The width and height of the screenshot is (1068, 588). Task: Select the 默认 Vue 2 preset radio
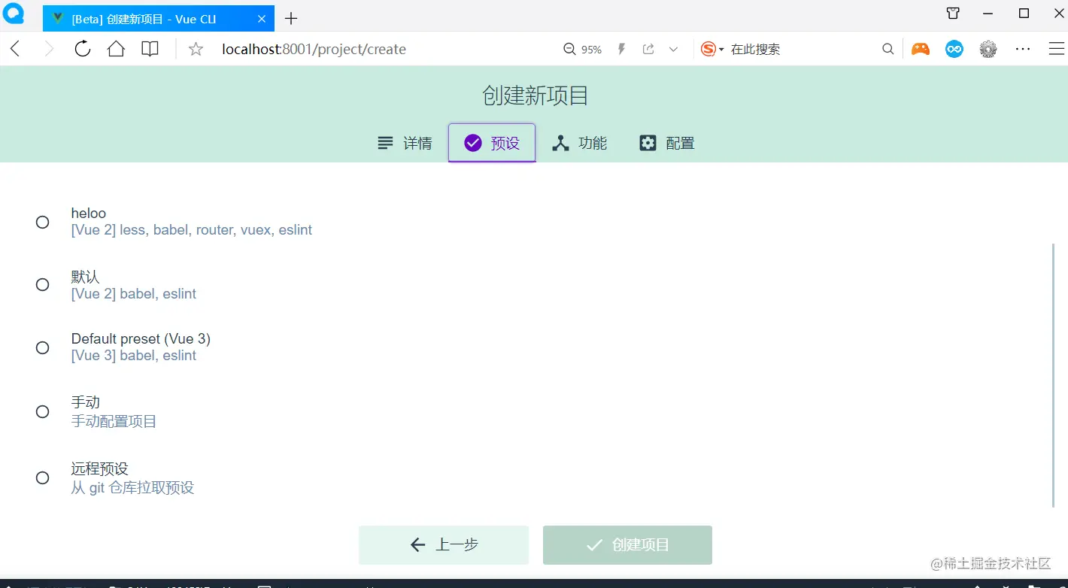(43, 285)
